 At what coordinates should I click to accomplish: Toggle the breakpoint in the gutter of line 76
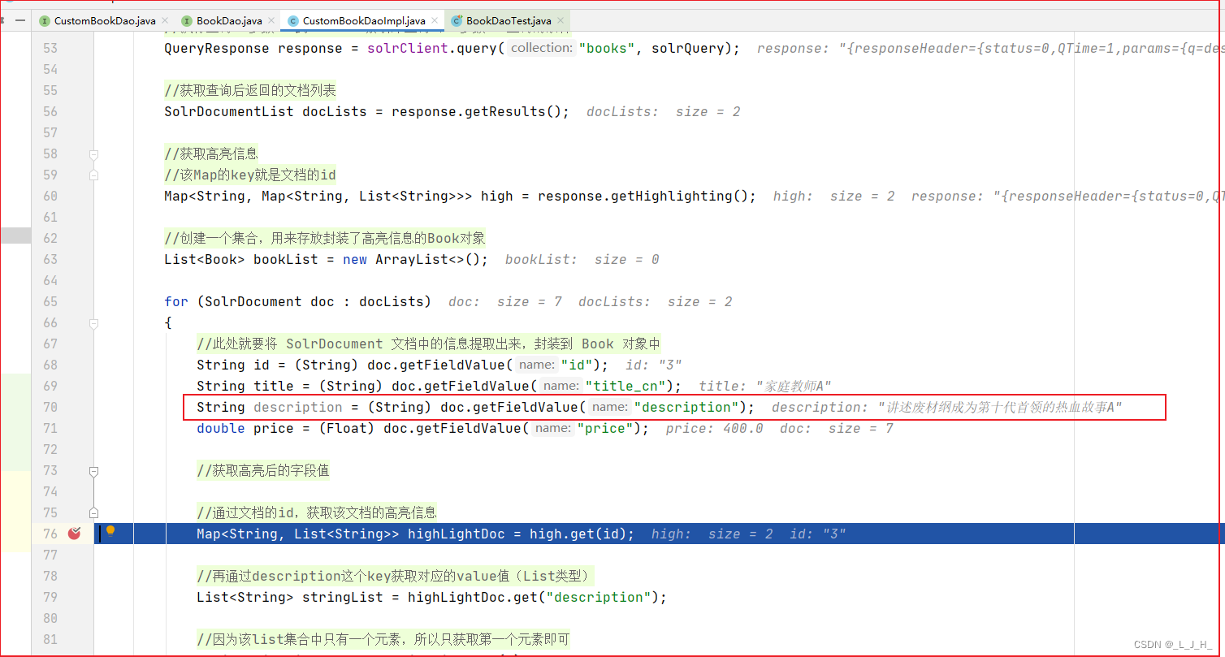[x=74, y=534]
